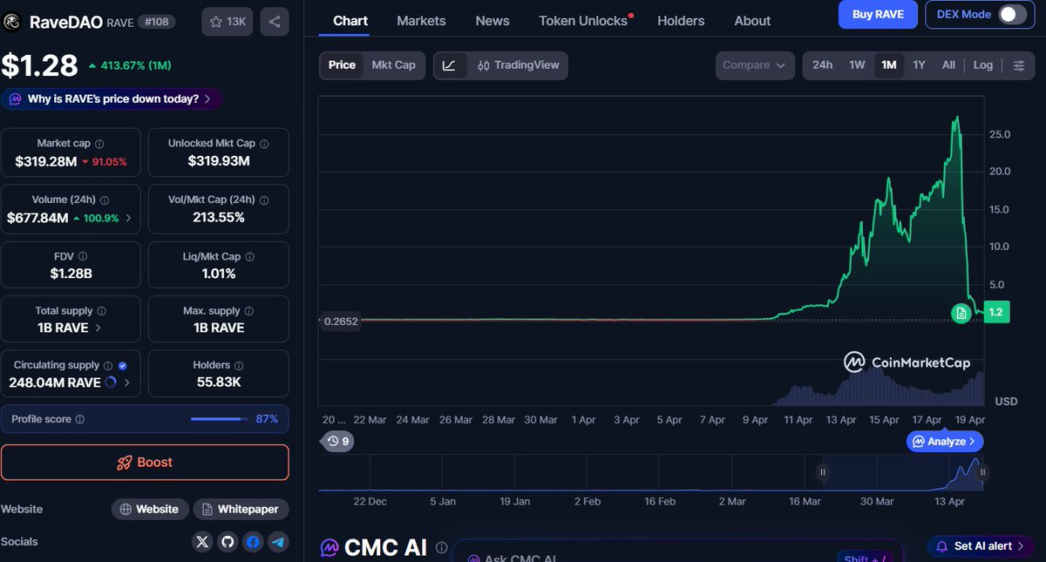Click the Circulating supply info icon
The width and height of the screenshot is (1046, 562).
coord(108,366)
